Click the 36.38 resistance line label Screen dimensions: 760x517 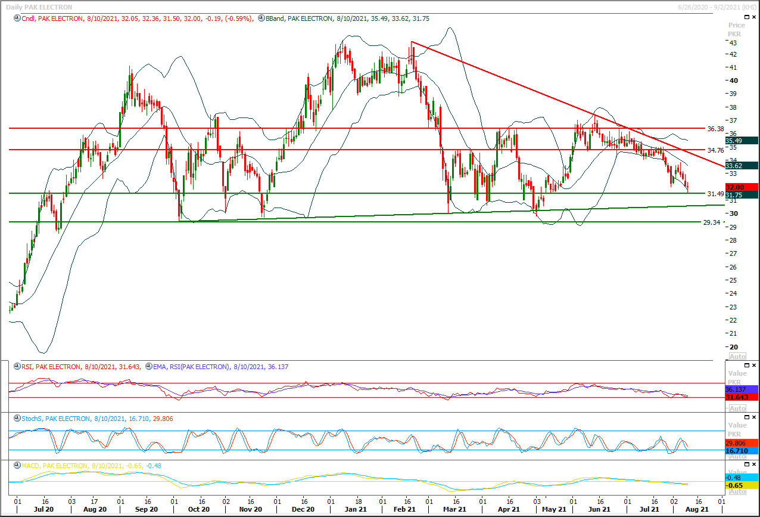[x=715, y=128]
